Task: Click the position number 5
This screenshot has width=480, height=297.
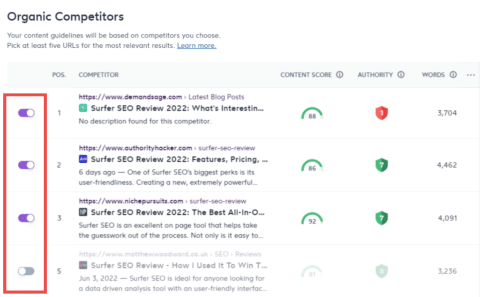Action: tap(59, 271)
